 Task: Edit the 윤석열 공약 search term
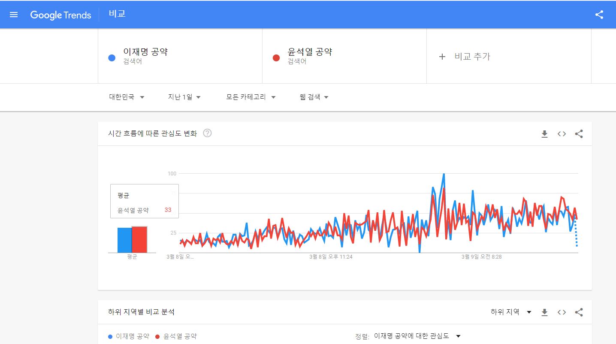click(344, 56)
